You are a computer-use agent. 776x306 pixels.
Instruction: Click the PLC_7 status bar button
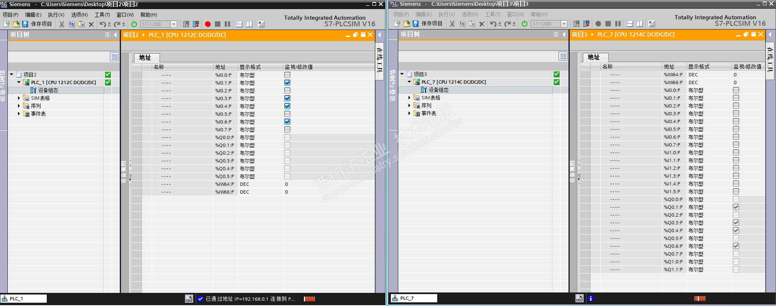(414, 299)
